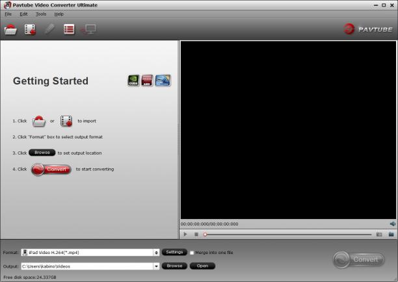
Task: Open the Edit menu
Action: 23,14
